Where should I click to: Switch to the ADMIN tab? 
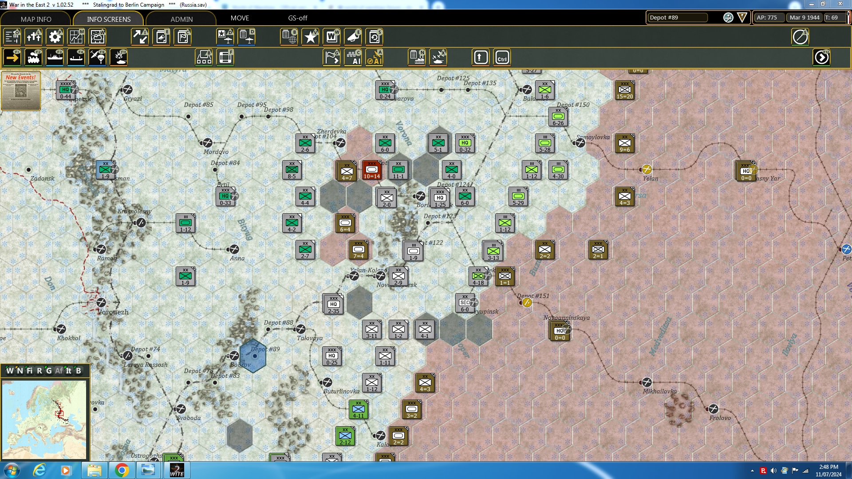[181, 19]
